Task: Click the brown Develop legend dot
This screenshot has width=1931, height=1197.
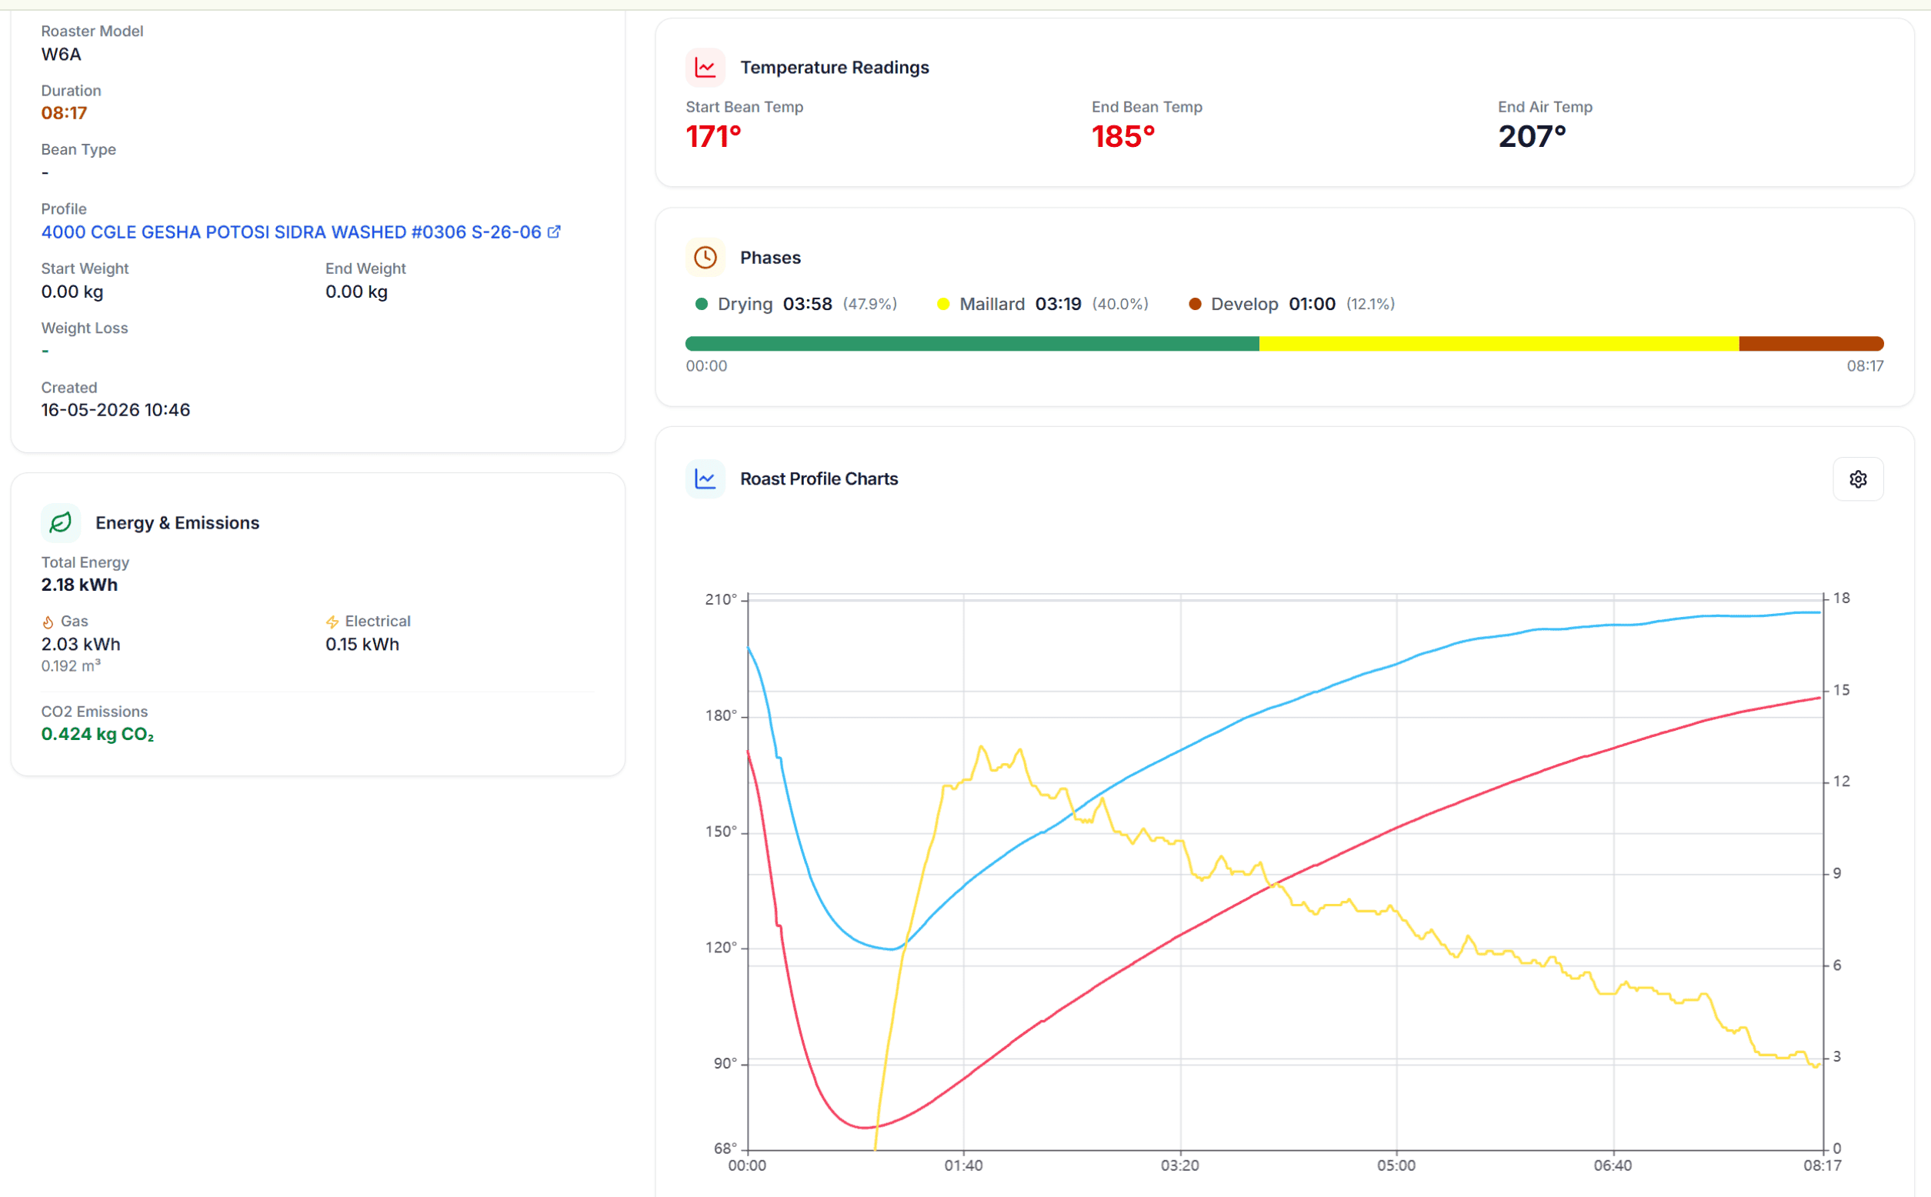Action: pos(1194,304)
